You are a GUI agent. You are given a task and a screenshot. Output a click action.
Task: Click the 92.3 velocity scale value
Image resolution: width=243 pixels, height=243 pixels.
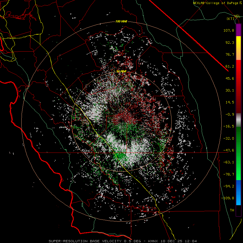pyautogui.click(x=230, y=42)
